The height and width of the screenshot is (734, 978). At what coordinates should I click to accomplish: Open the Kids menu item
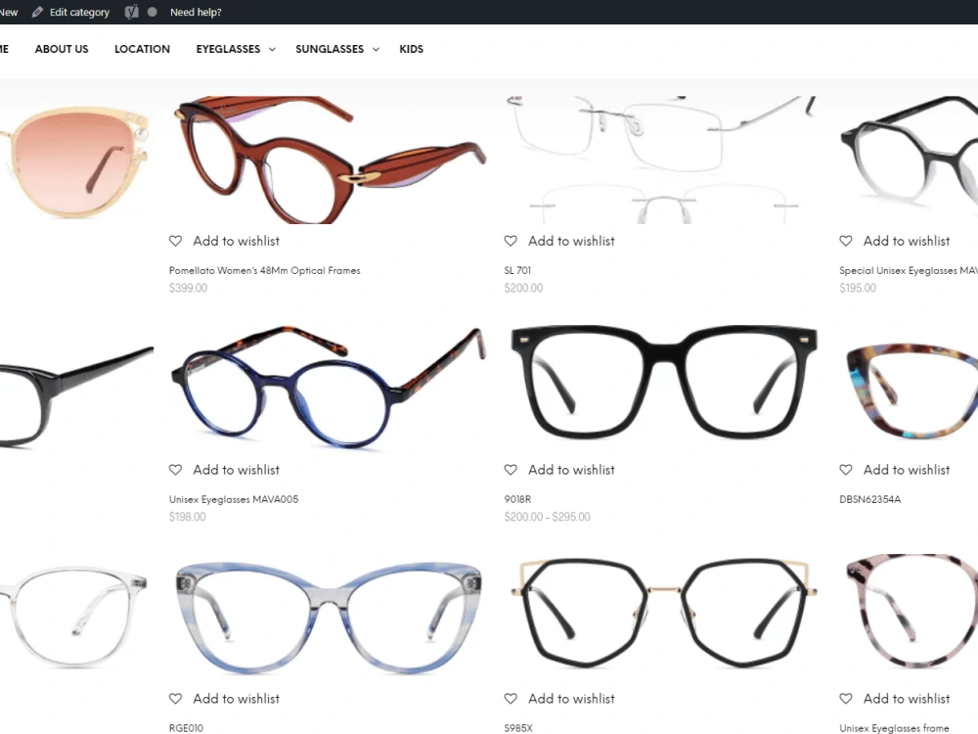tap(411, 49)
